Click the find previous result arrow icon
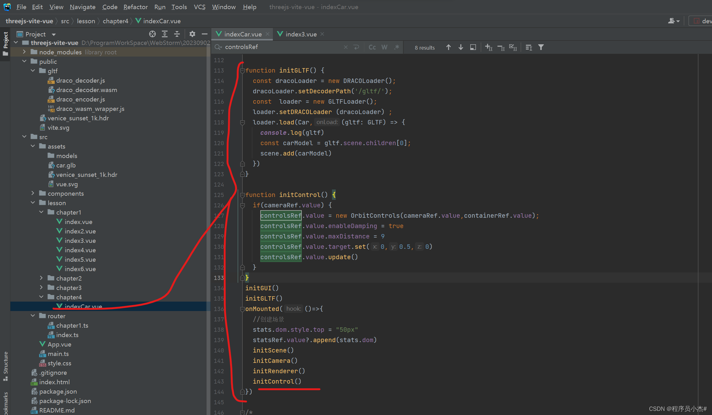712x415 pixels. click(449, 47)
